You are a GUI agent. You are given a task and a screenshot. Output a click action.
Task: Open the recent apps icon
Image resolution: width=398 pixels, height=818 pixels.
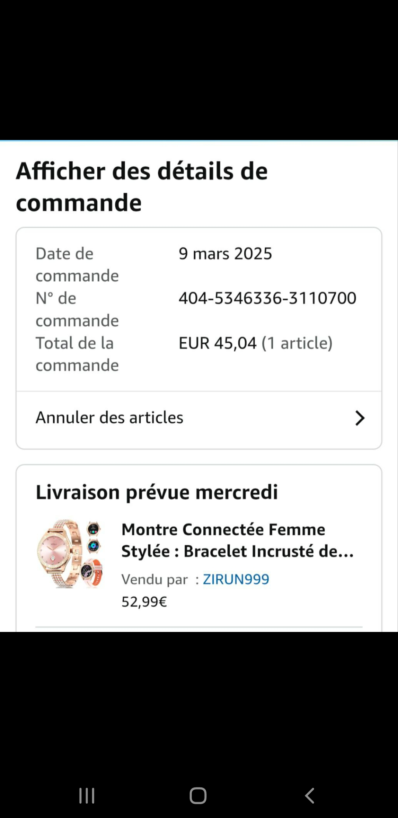[x=87, y=796]
